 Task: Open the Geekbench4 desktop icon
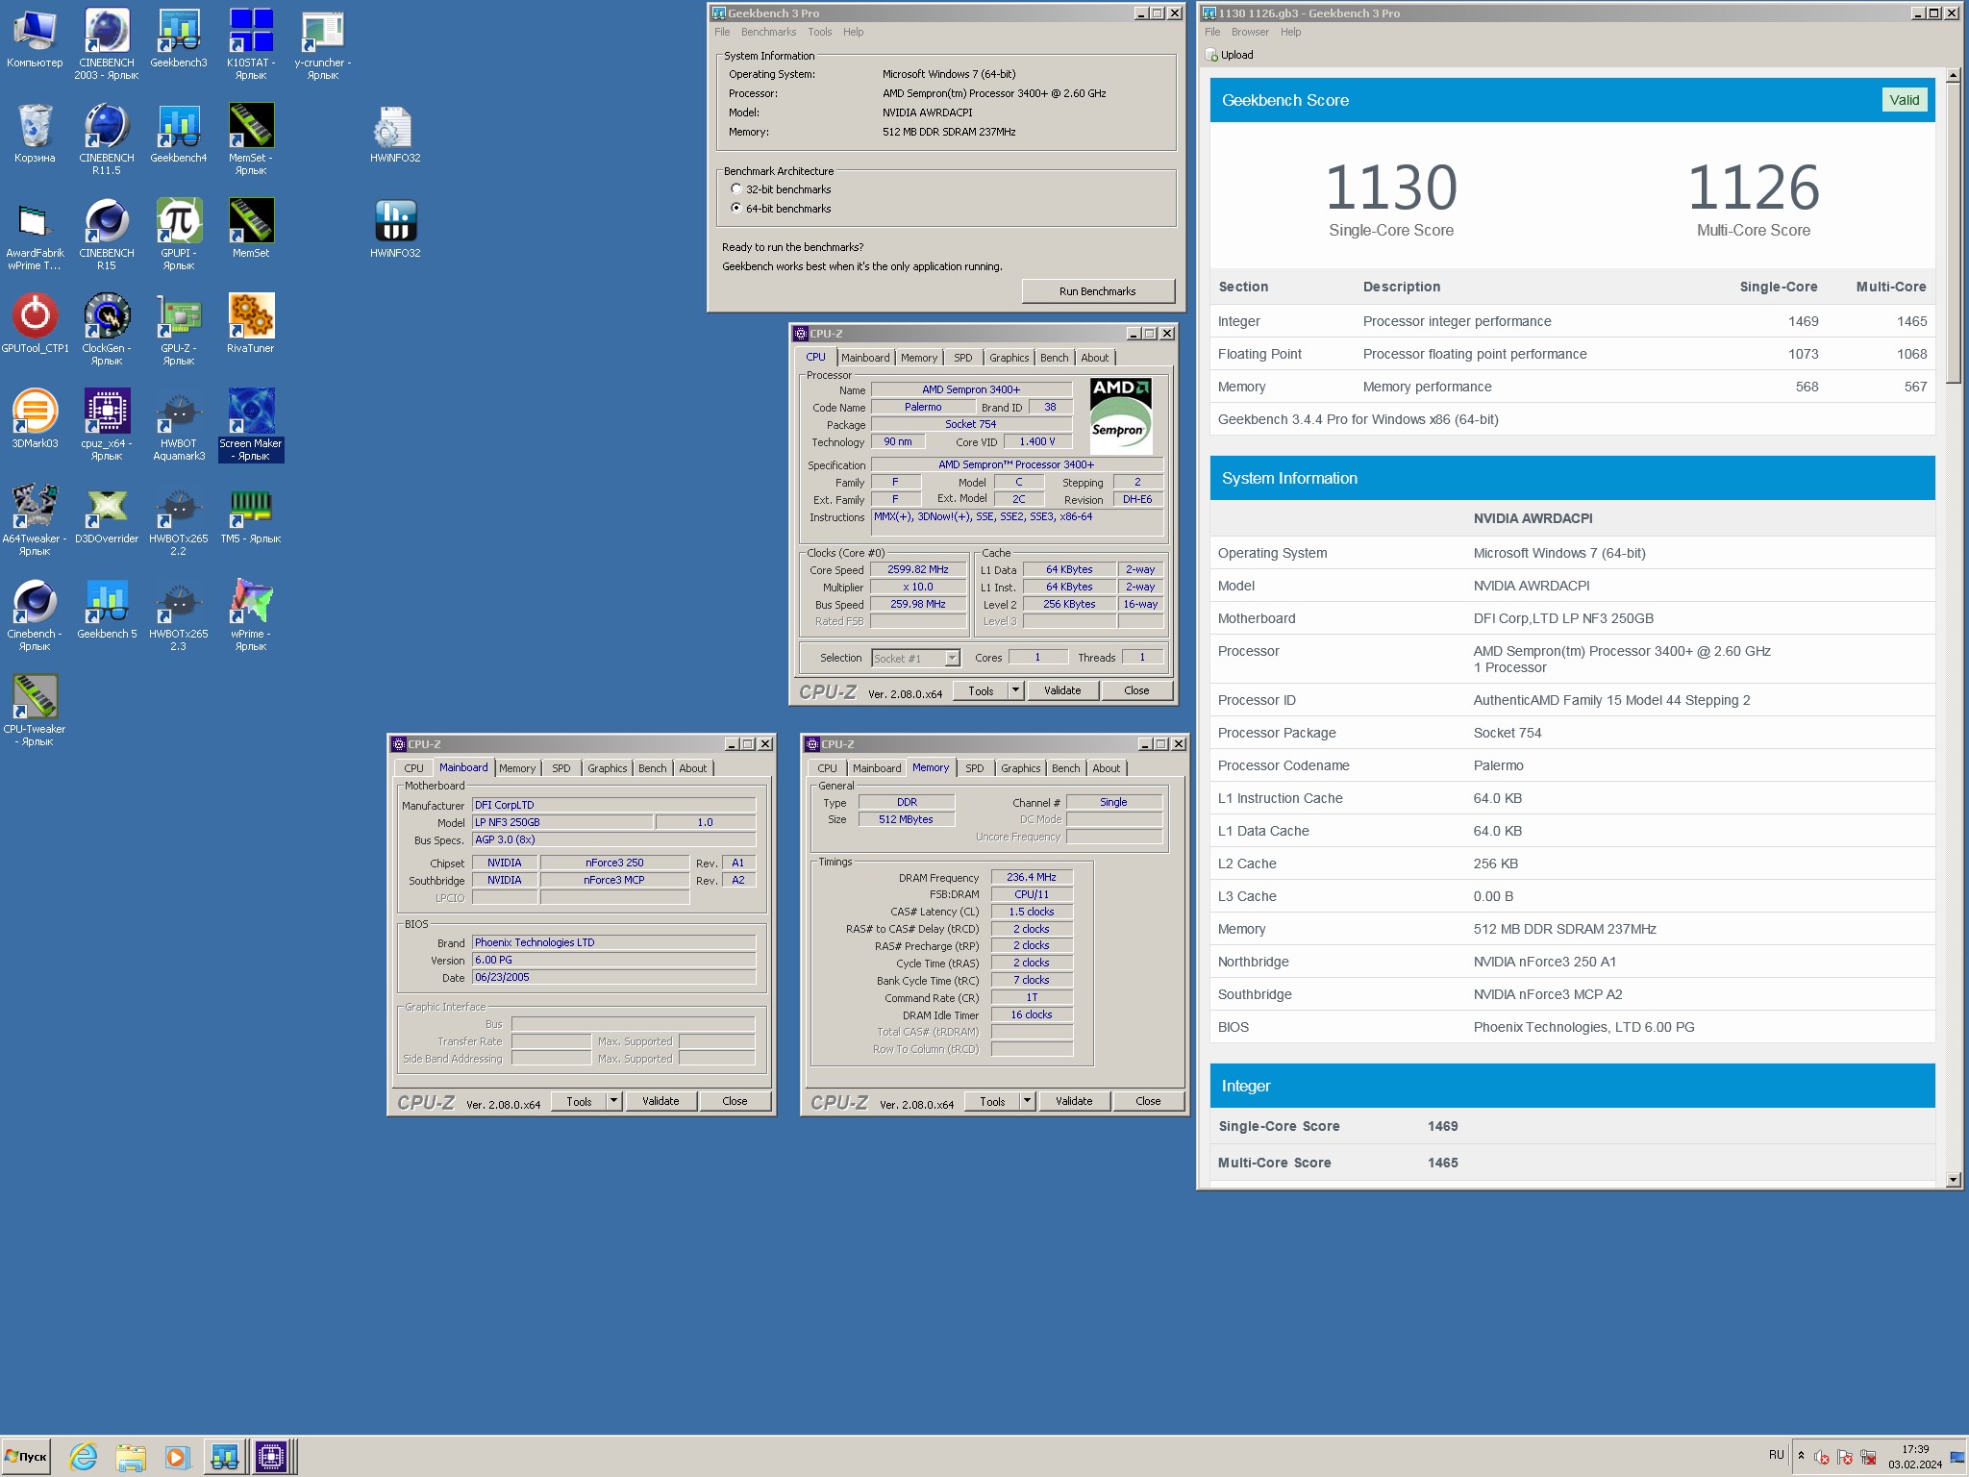(x=179, y=133)
